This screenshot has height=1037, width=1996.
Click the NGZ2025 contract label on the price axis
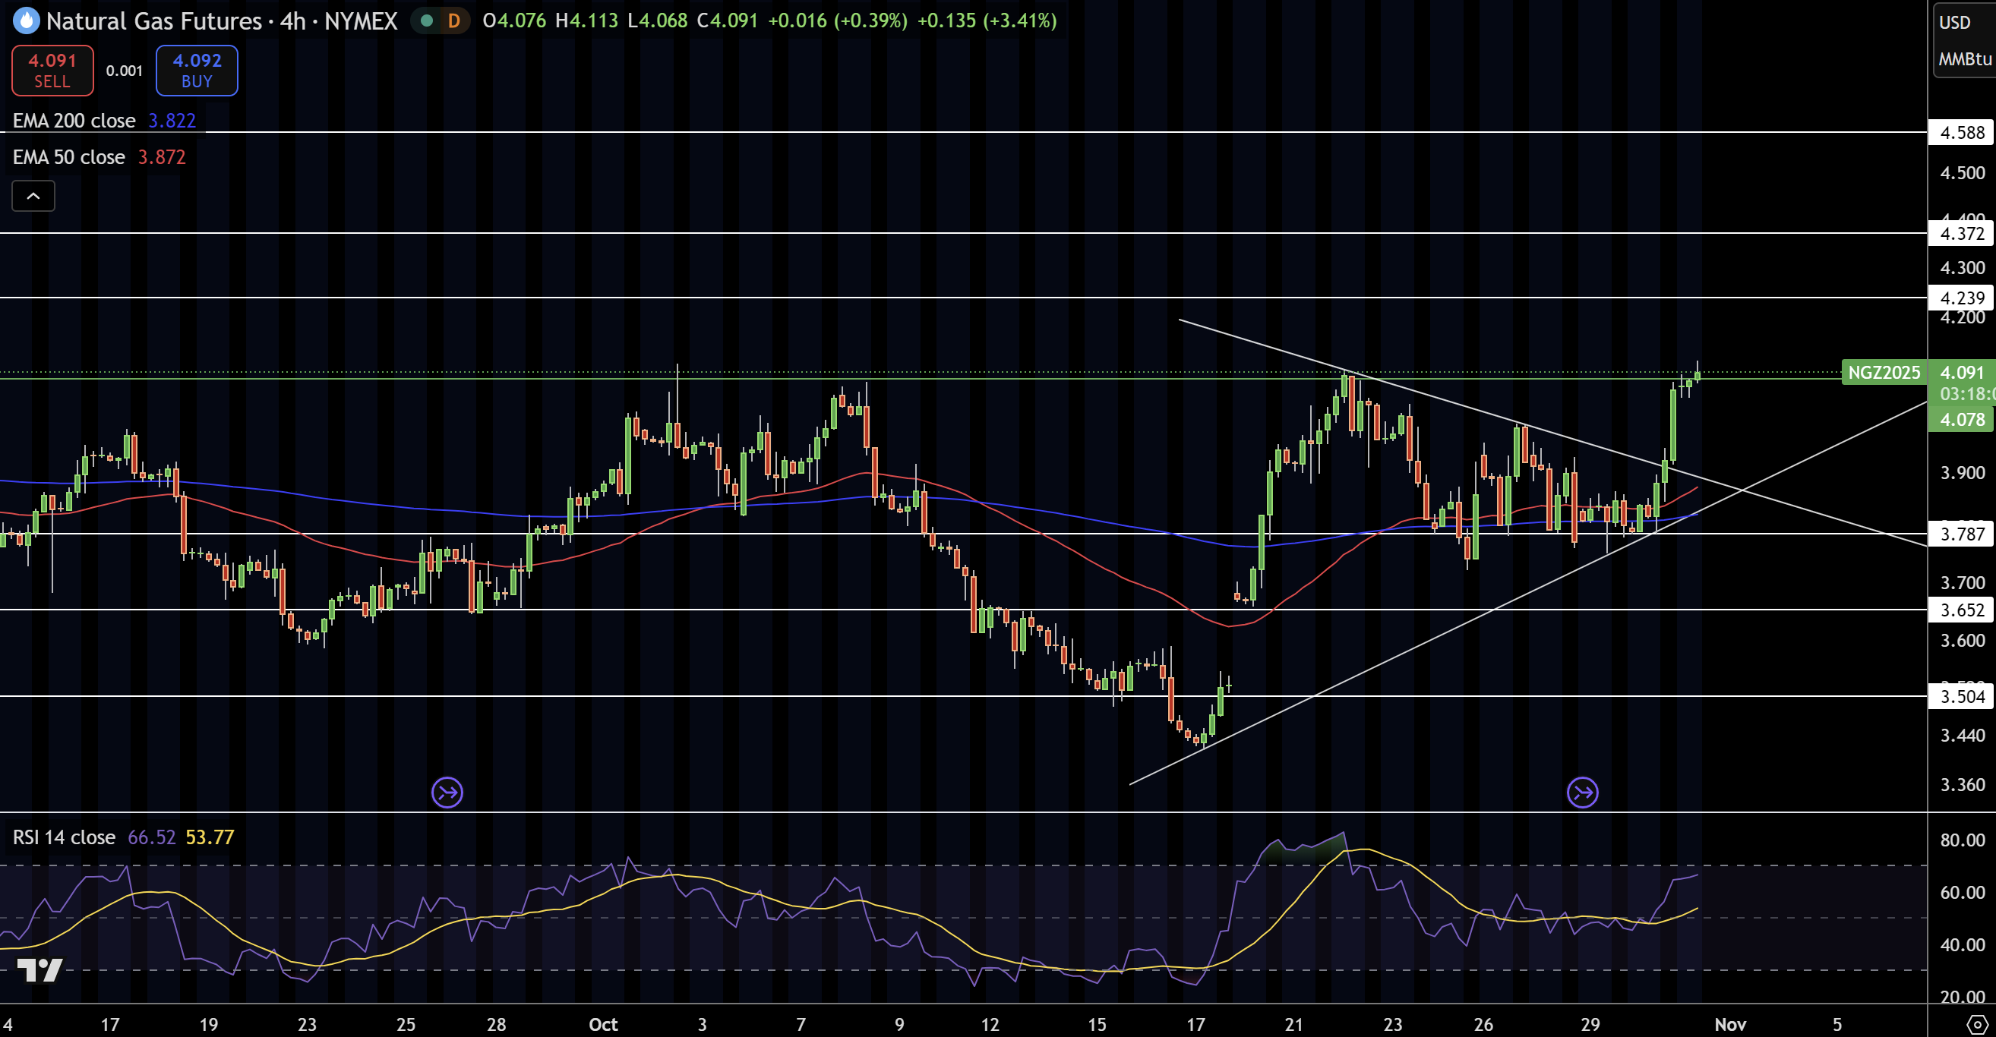tap(1885, 373)
